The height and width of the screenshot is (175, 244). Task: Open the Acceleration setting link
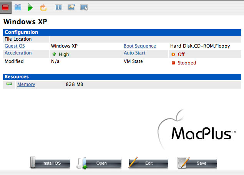pyautogui.click(x=18, y=53)
